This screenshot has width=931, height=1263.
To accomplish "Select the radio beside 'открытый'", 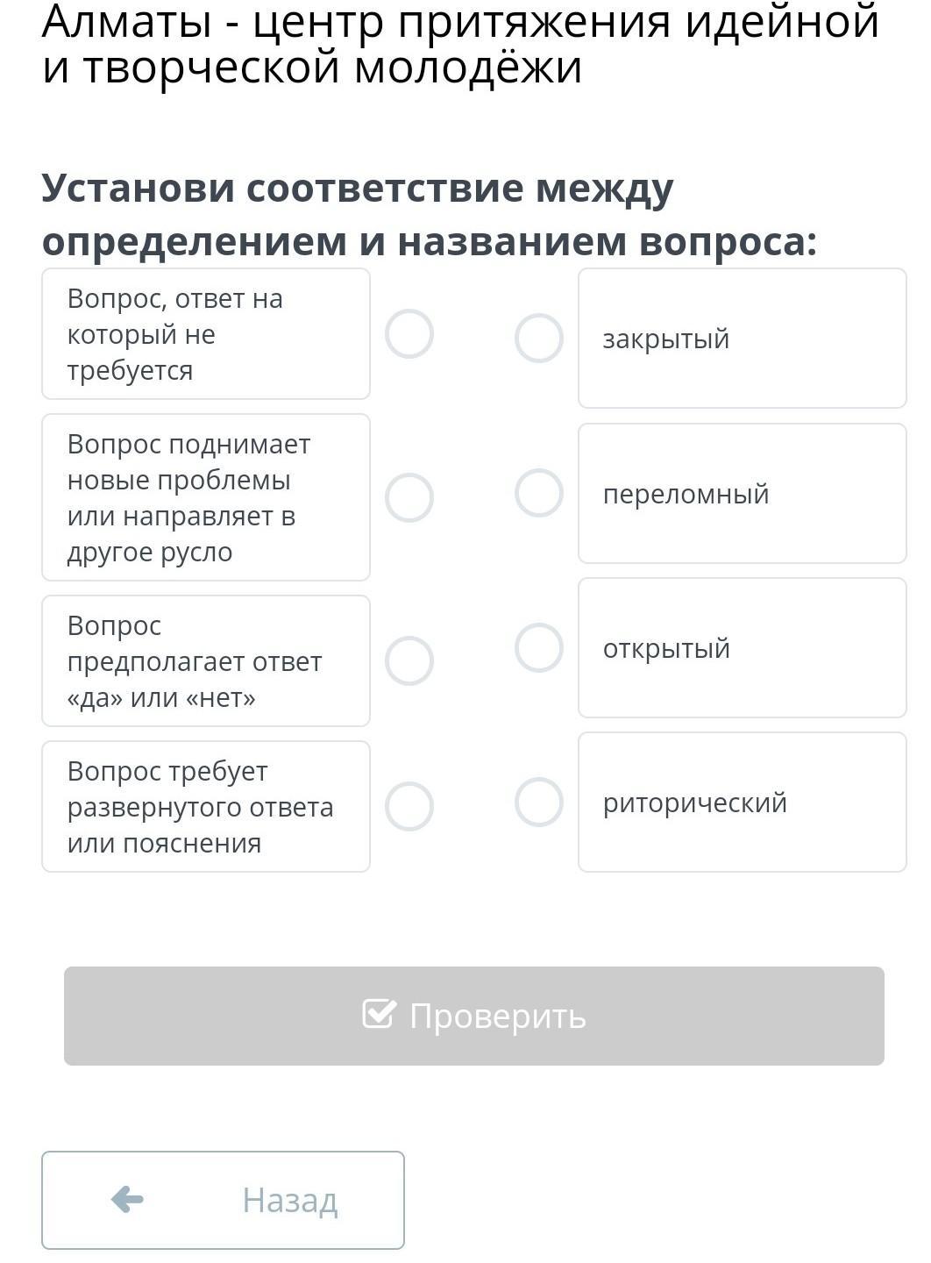I will coord(538,647).
